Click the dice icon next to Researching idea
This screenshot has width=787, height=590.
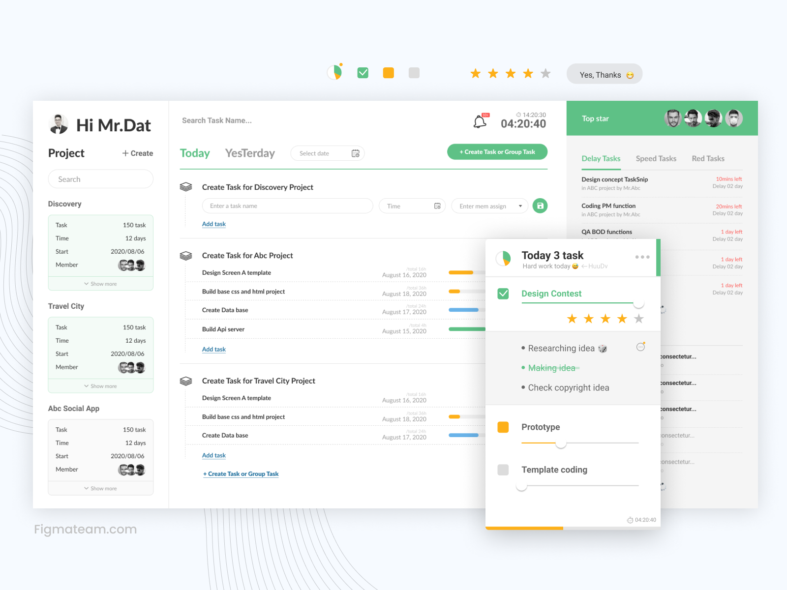[603, 348]
